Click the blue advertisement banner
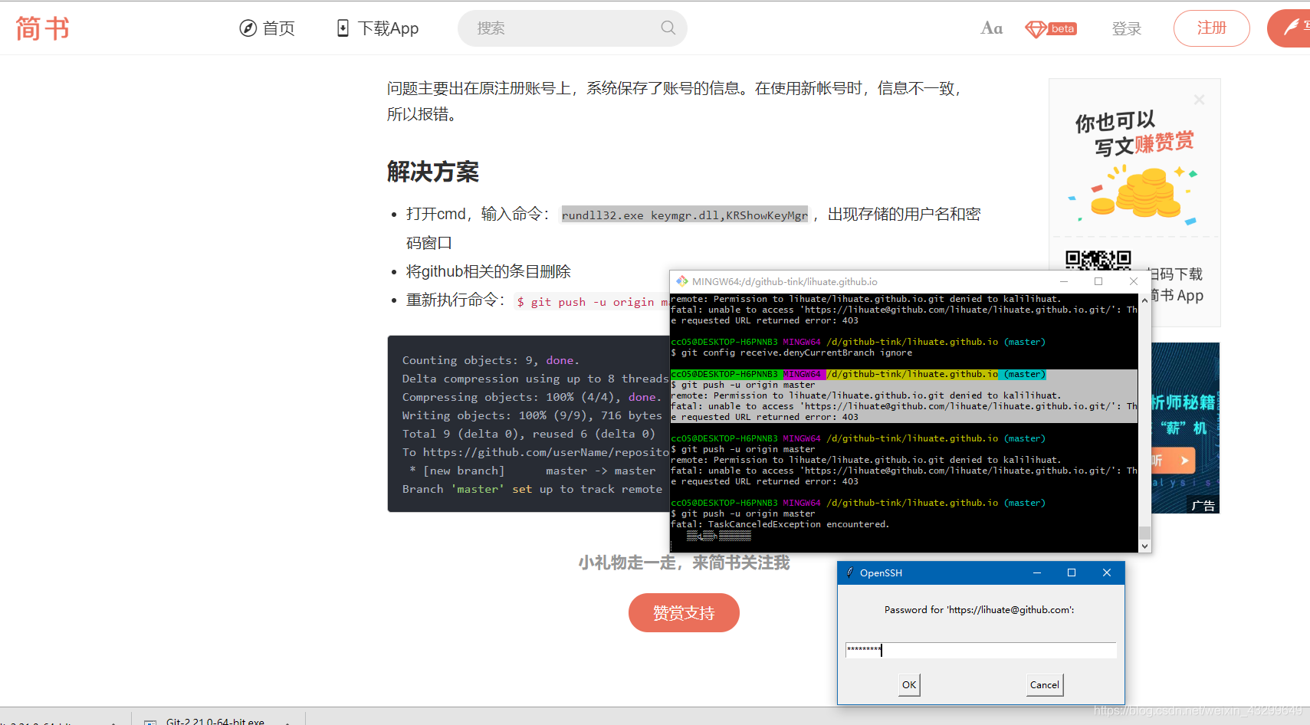 point(1185,428)
